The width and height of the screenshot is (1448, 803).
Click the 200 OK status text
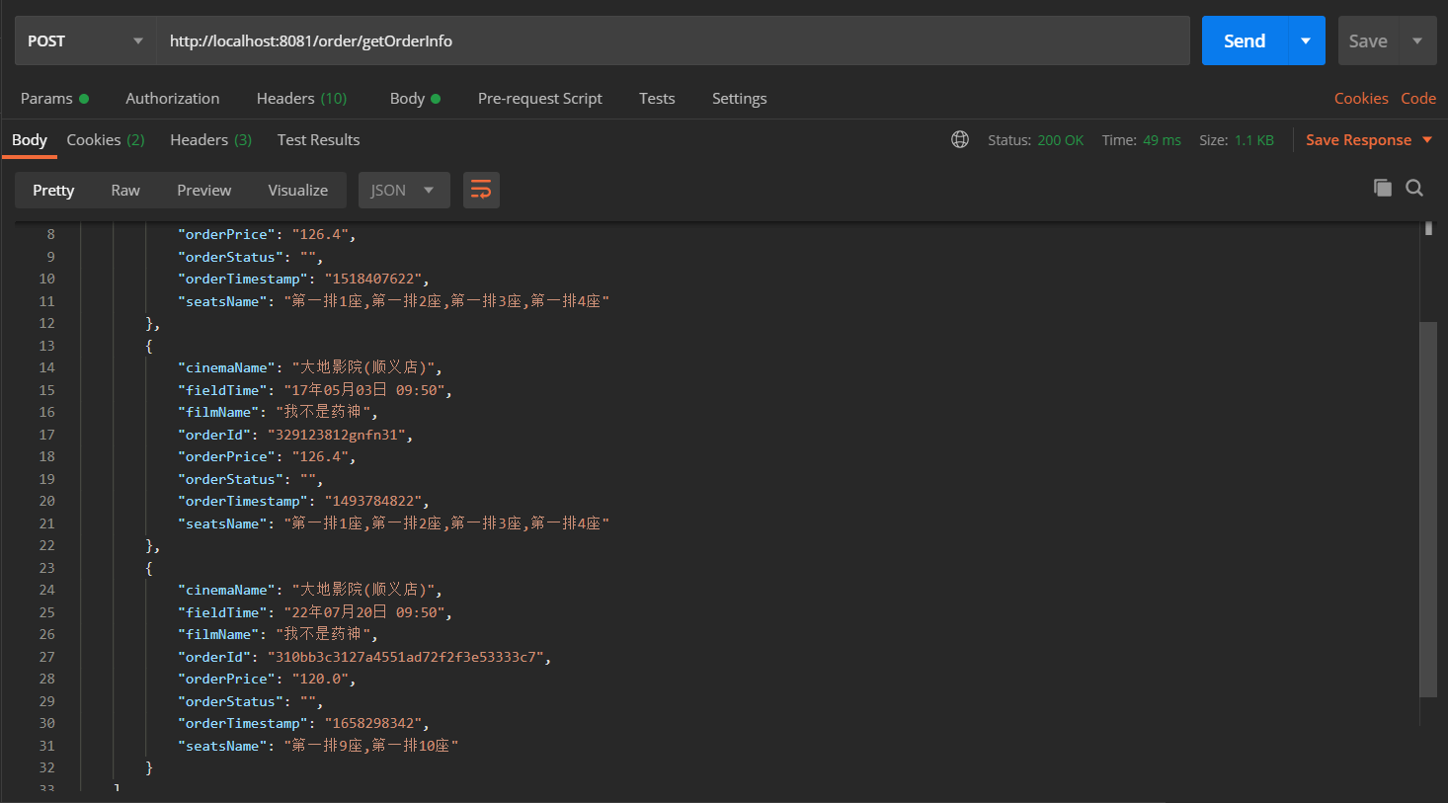(x=1060, y=140)
